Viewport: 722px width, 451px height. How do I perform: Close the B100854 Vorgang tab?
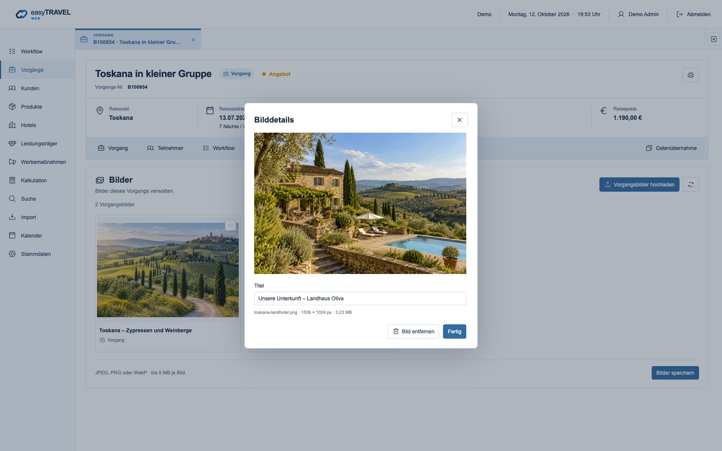point(193,40)
